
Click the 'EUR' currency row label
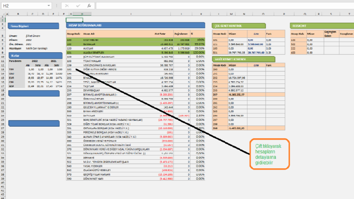click(x=12, y=78)
